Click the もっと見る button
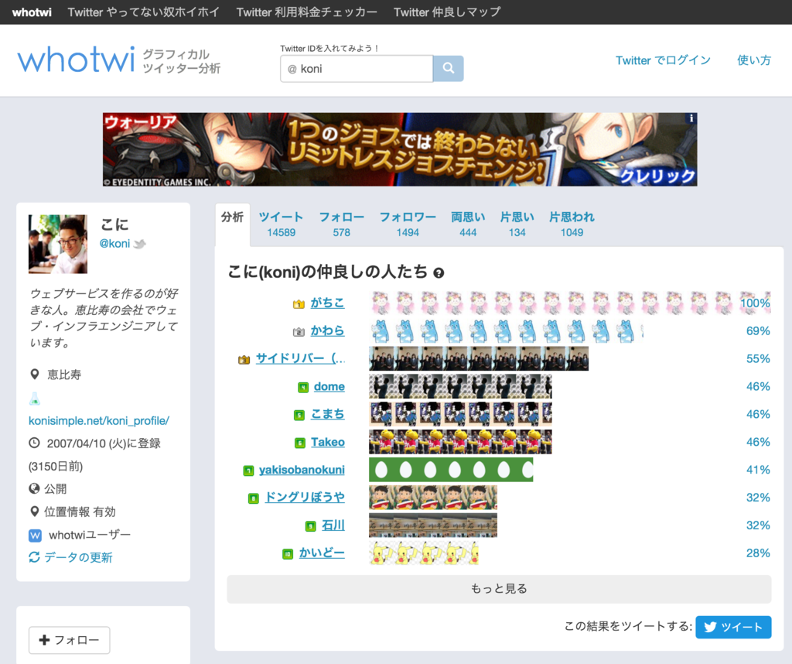Image resolution: width=792 pixels, height=664 pixels. (x=499, y=589)
